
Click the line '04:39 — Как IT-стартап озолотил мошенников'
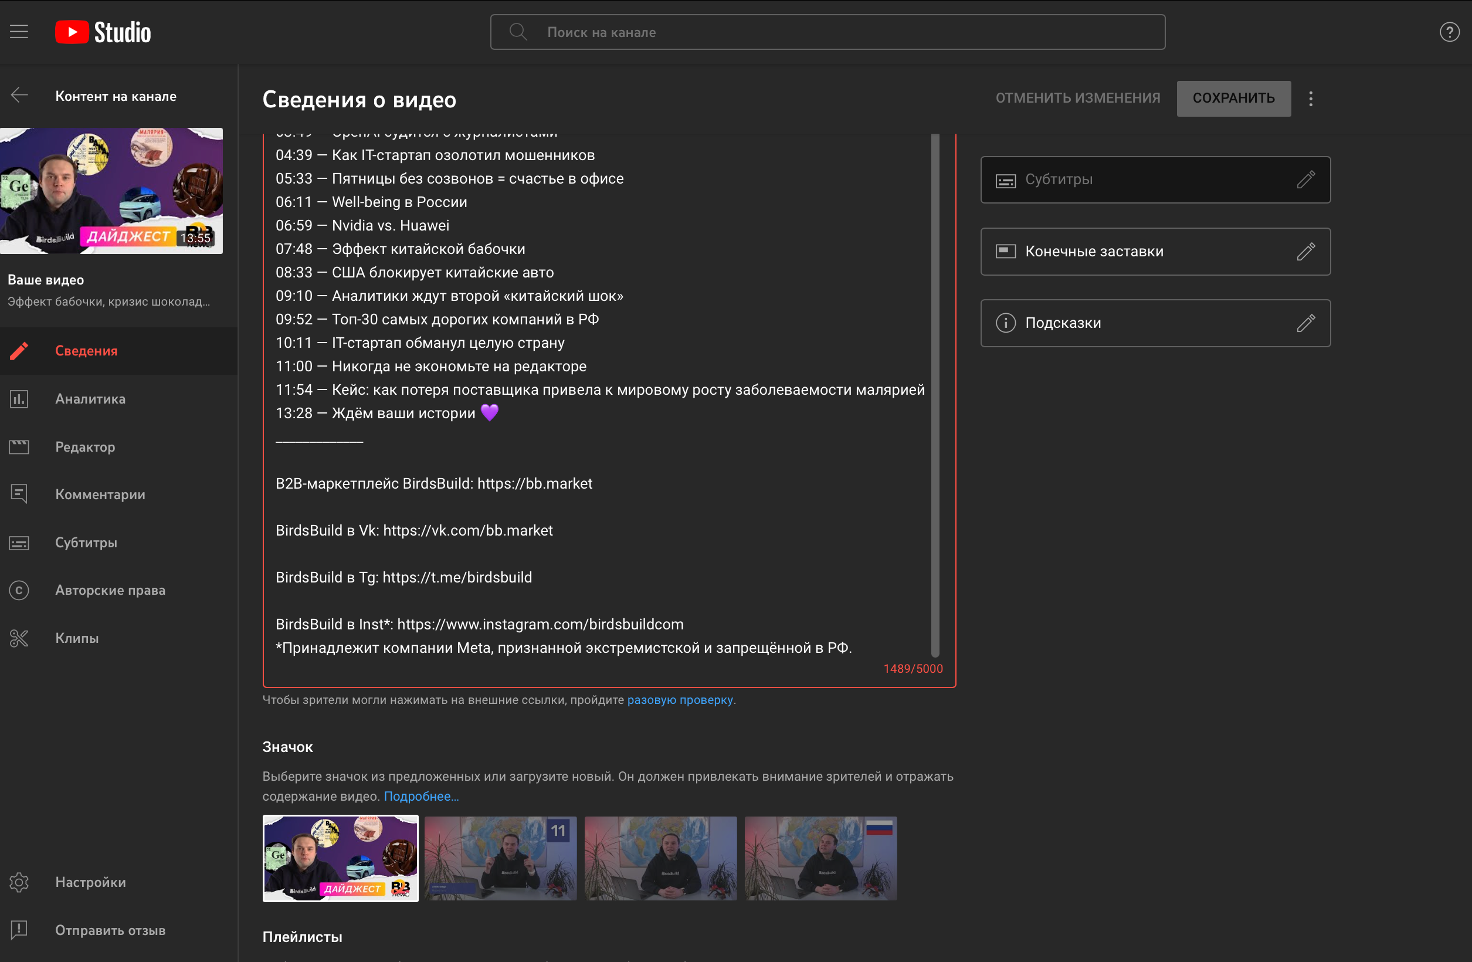tap(435, 155)
